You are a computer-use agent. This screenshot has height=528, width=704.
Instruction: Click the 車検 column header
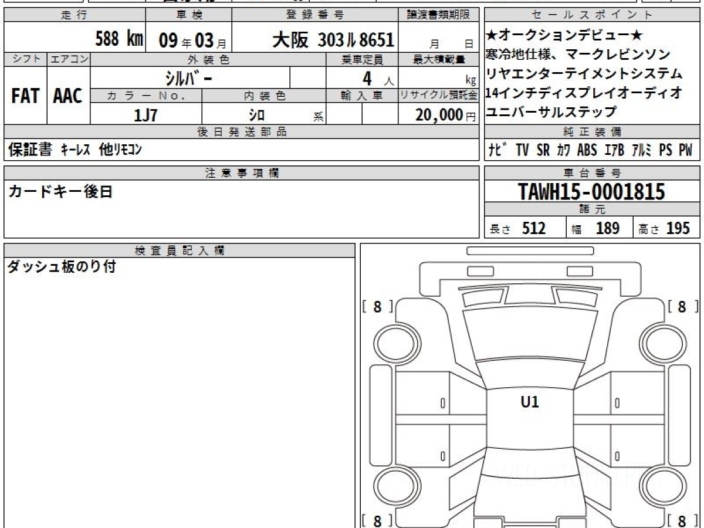(188, 15)
